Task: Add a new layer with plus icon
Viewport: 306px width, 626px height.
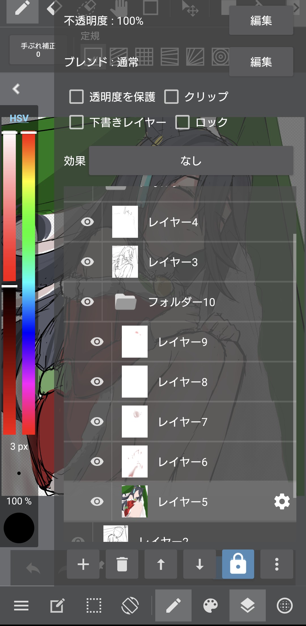Action: pyautogui.click(x=83, y=564)
